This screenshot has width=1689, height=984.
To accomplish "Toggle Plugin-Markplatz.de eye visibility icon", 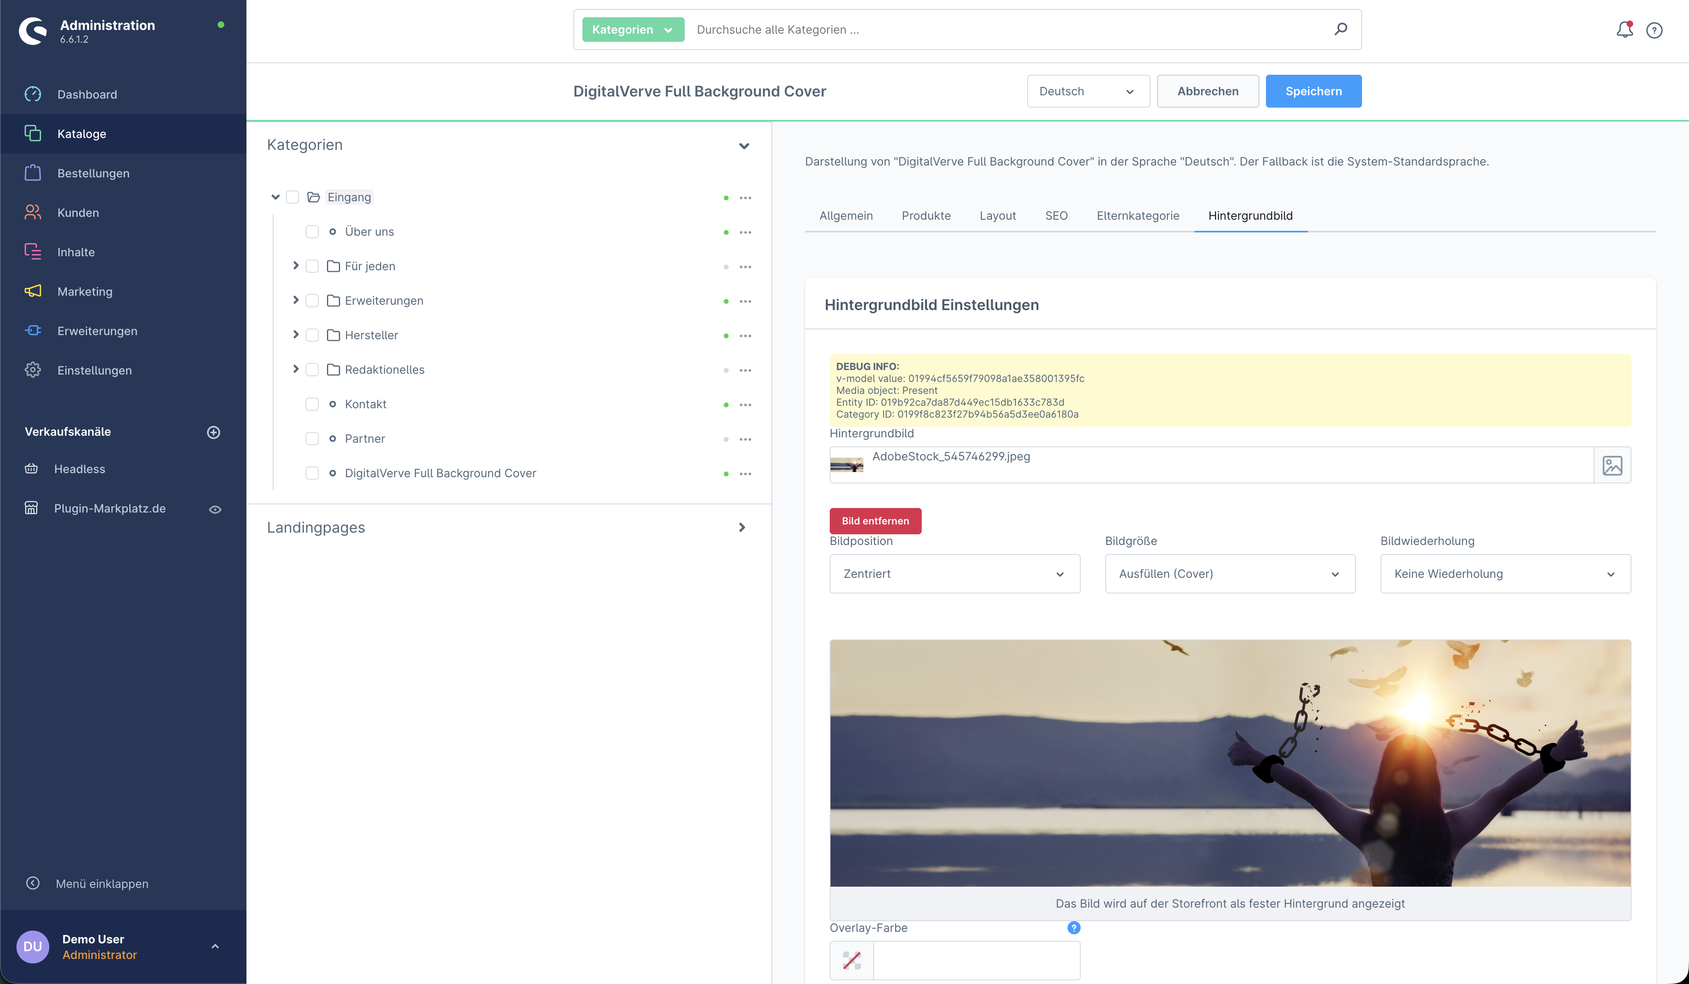I will pyautogui.click(x=214, y=509).
